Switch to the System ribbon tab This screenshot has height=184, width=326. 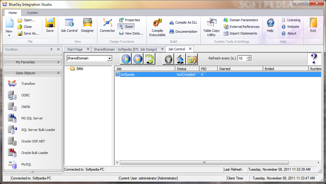coord(32,13)
